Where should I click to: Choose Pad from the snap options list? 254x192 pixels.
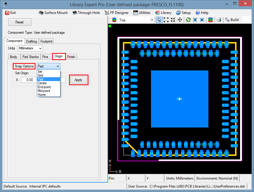[49, 79]
